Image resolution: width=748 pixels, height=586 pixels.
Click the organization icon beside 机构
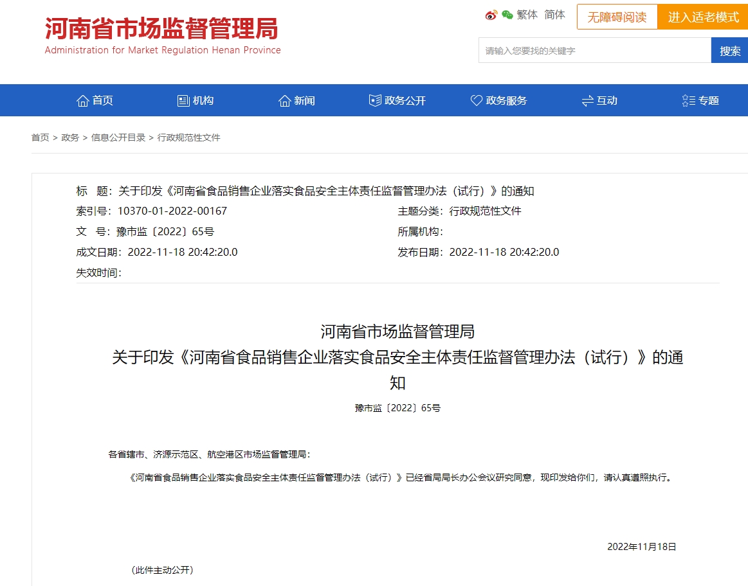coord(183,100)
